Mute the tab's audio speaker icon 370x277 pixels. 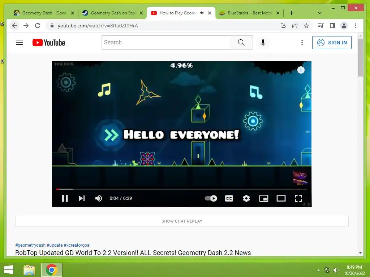point(202,13)
